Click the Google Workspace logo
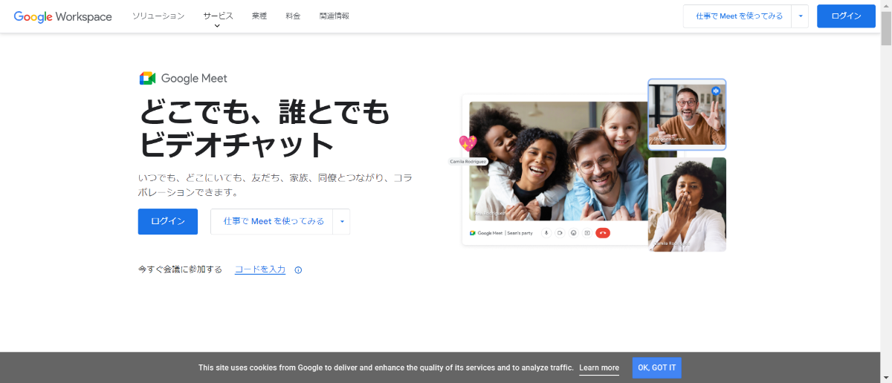 62,16
